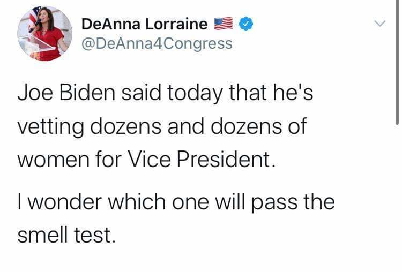Open the tweet options chevron menu
The height and width of the screenshot is (272, 402).
click(379, 24)
